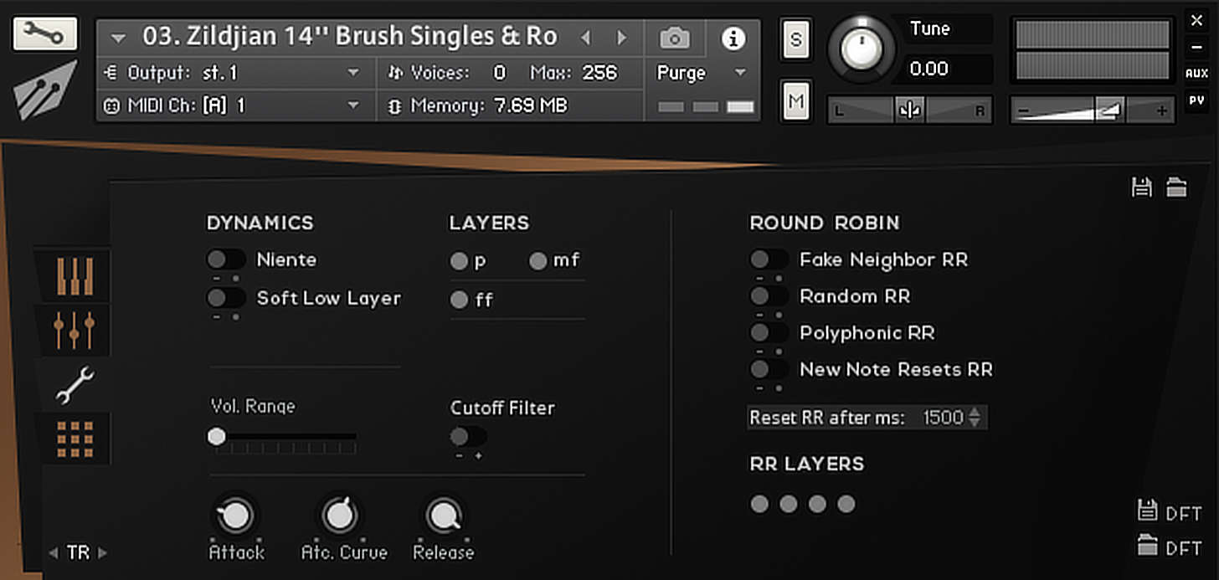This screenshot has height=580, width=1219.
Task: Click the AUX button
Action: pyautogui.click(x=1196, y=74)
